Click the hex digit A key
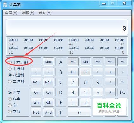 (x=61, y=62)
